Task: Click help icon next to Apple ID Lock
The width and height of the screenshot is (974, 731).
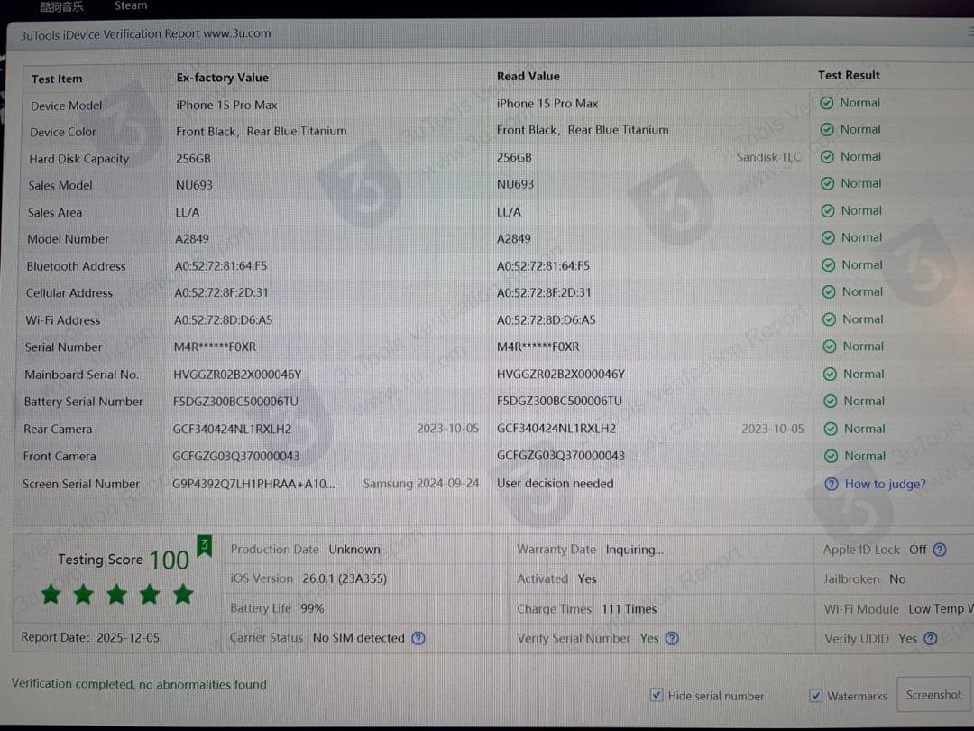Action: pos(940,550)
